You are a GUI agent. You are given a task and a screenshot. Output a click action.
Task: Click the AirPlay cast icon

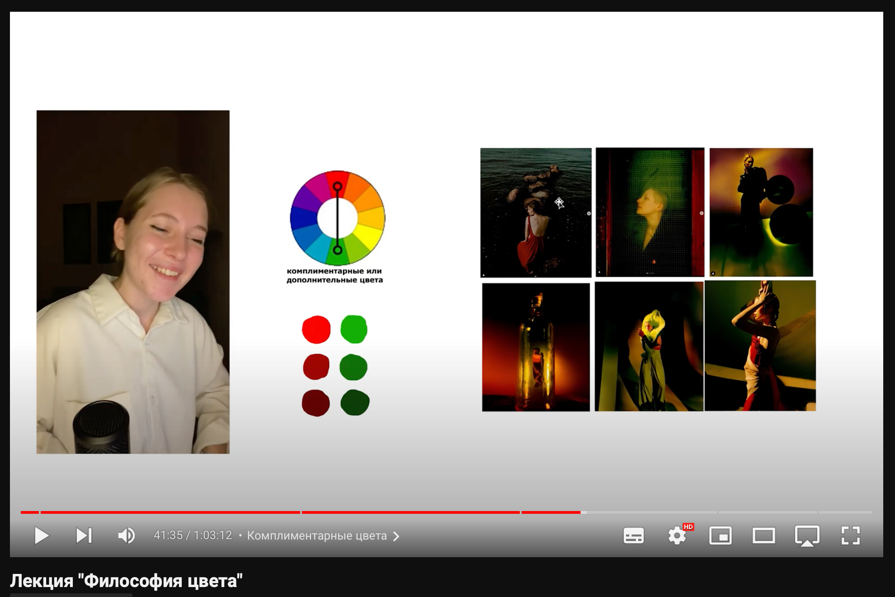tap(807, 535)
